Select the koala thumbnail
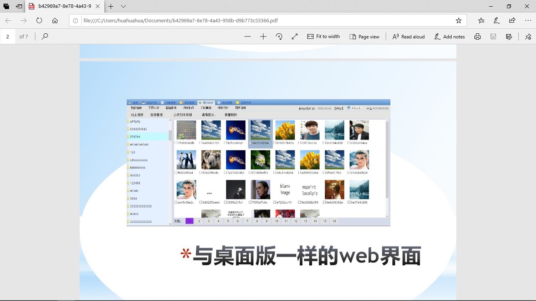536x301 pixels. (211, 160)
